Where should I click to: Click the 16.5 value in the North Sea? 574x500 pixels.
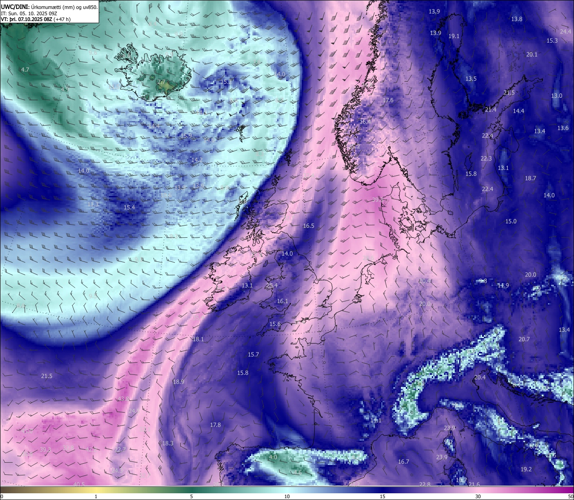click(x=309, y=226)
